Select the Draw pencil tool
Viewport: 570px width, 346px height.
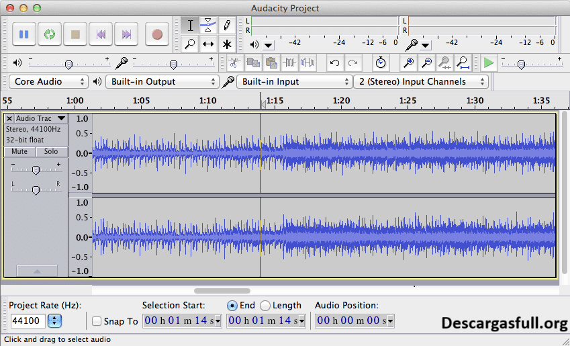click(227, 26)
